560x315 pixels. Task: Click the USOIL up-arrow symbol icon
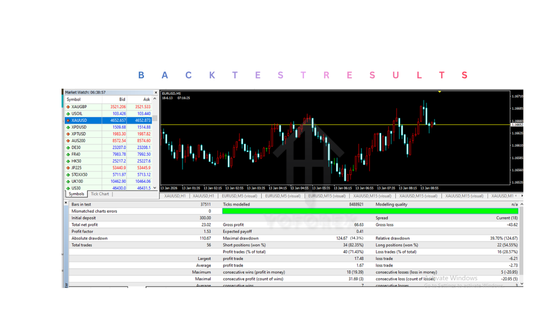click(x=68, y=114)
